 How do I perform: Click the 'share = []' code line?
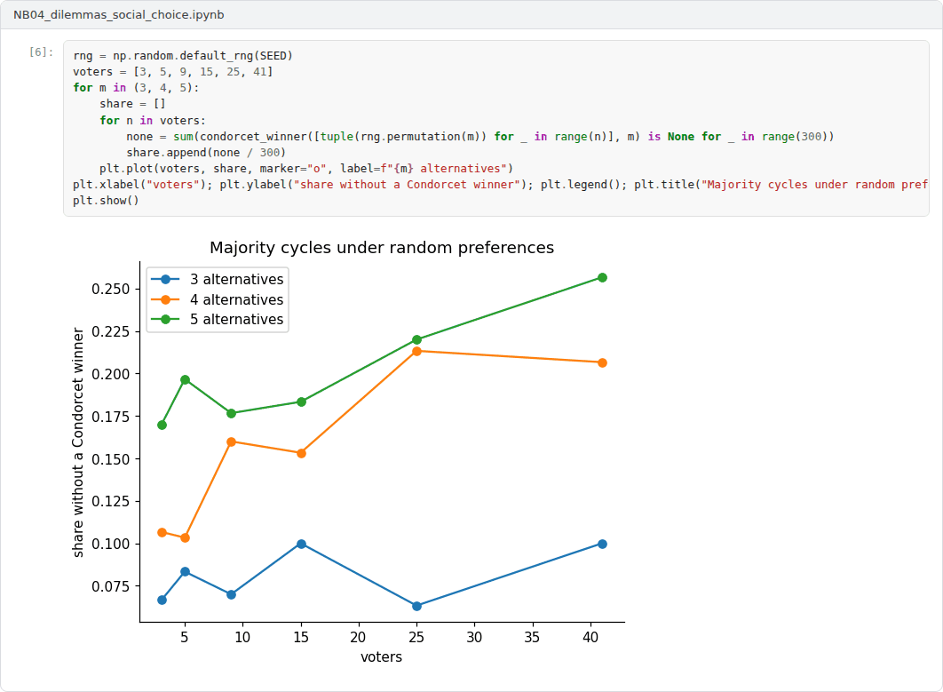(132, 104)
